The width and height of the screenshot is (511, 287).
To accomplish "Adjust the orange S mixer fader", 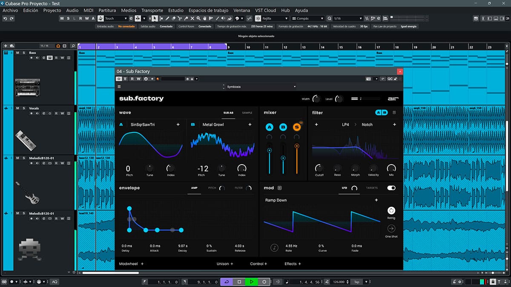I will pyautogui.click(x=297, y=146).
